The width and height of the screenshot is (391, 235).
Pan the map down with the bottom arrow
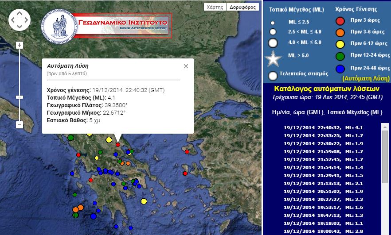click(20, 27)
